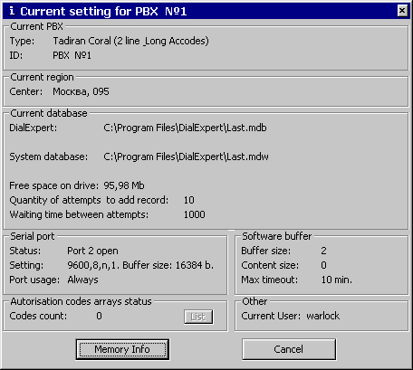This screenshot has width=413, height=370.
Task: Click the Port 2 open status text
Action: point(92,251)
